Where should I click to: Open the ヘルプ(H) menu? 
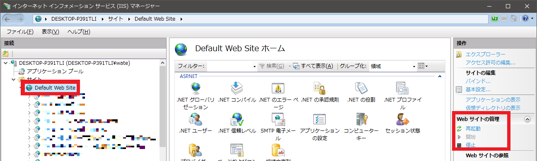79,32
